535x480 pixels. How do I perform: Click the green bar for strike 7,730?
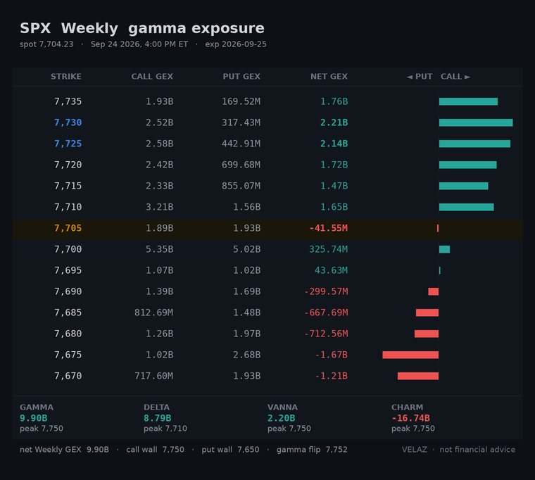(476, 122)
